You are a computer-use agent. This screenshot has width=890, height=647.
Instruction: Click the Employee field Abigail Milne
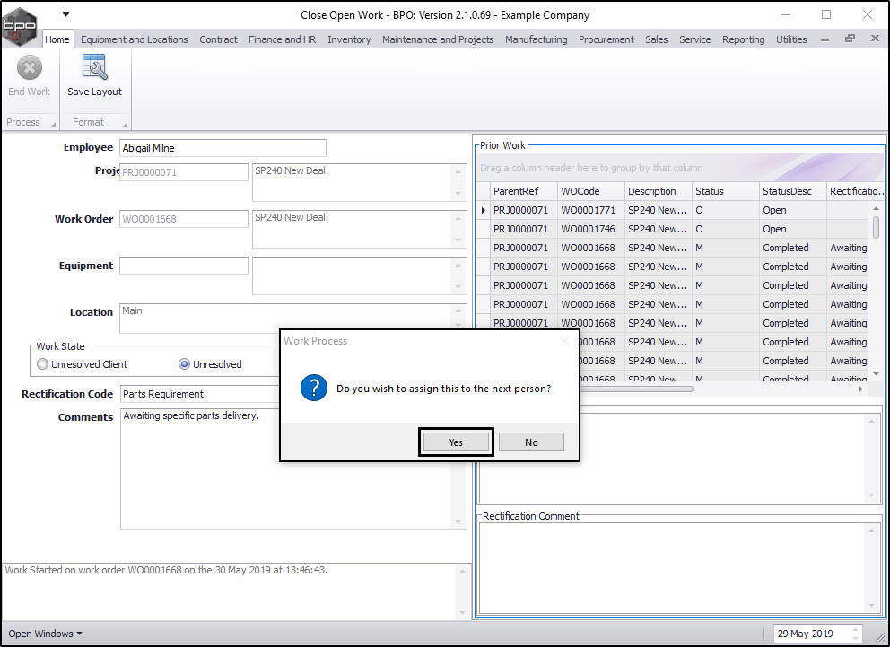tap(222, 148)
